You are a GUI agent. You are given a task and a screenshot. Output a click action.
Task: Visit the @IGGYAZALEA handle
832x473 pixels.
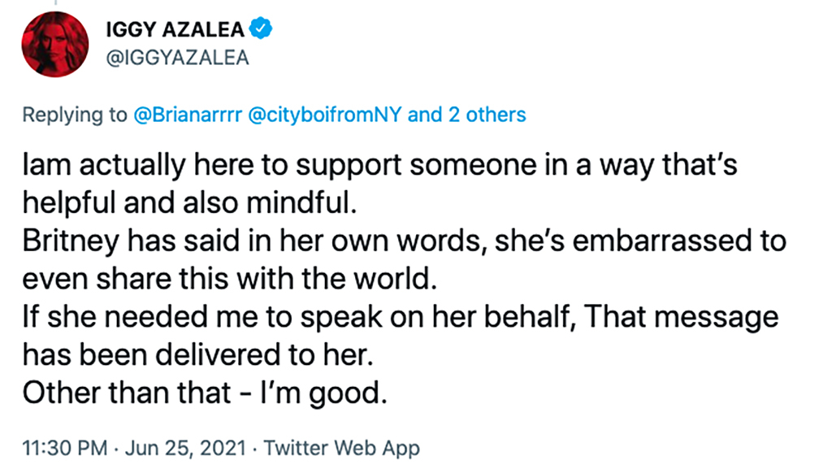coord(177,59)
